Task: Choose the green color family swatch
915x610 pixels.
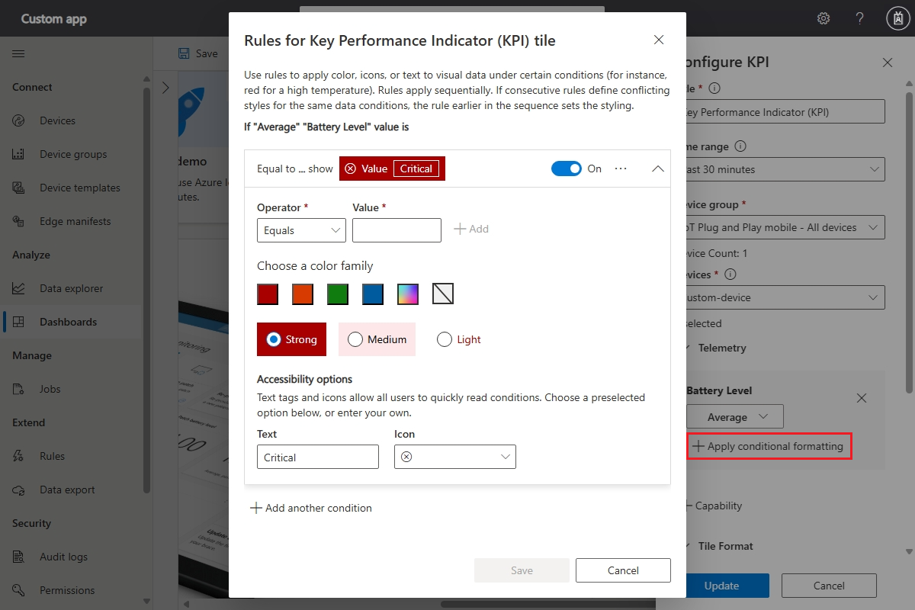Action: [x=338, y=294]
